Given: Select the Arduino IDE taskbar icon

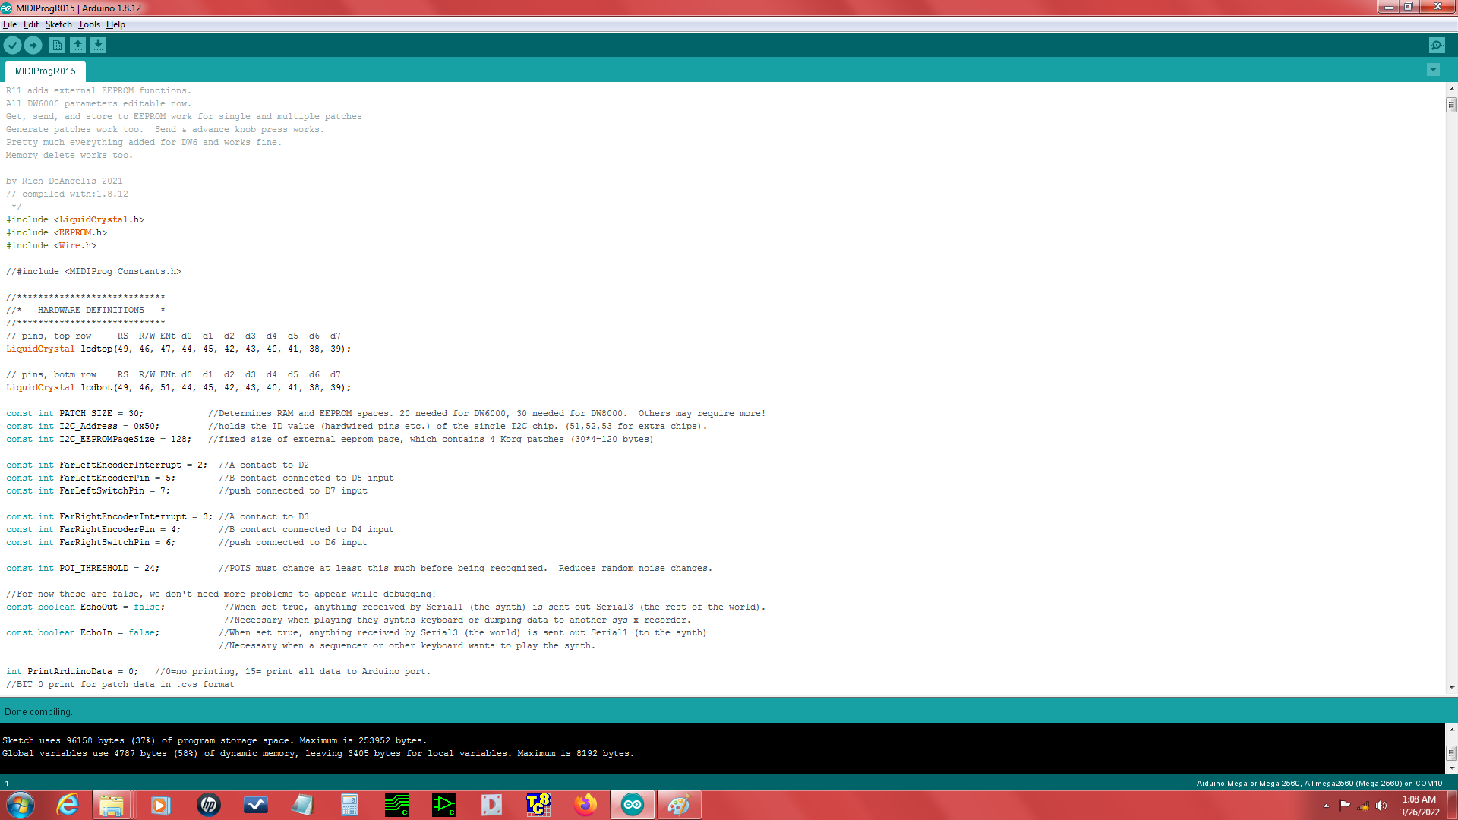Looking at the screenshot, I should pos(633,805).
